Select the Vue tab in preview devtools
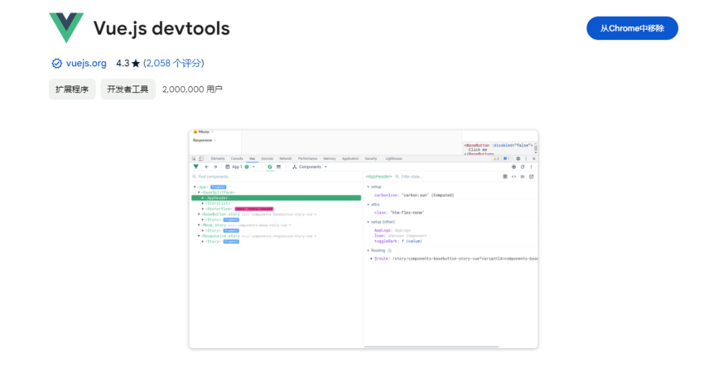Screen dimensions: 723x374 (x=252, y=159)
